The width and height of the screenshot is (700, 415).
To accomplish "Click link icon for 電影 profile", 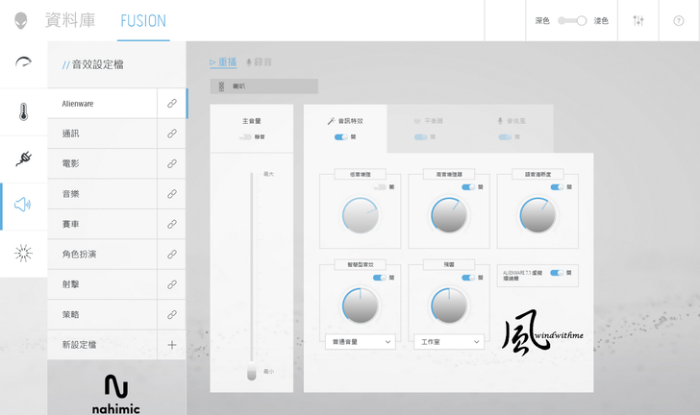I will pyautogui.click(x=172, y=163).
